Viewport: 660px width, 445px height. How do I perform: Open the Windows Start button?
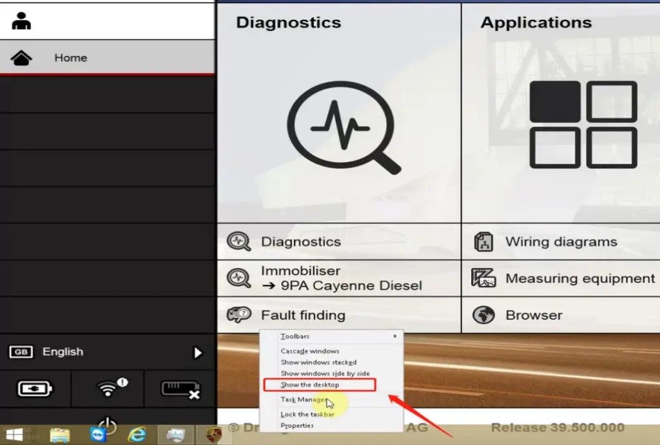(14, 435)
